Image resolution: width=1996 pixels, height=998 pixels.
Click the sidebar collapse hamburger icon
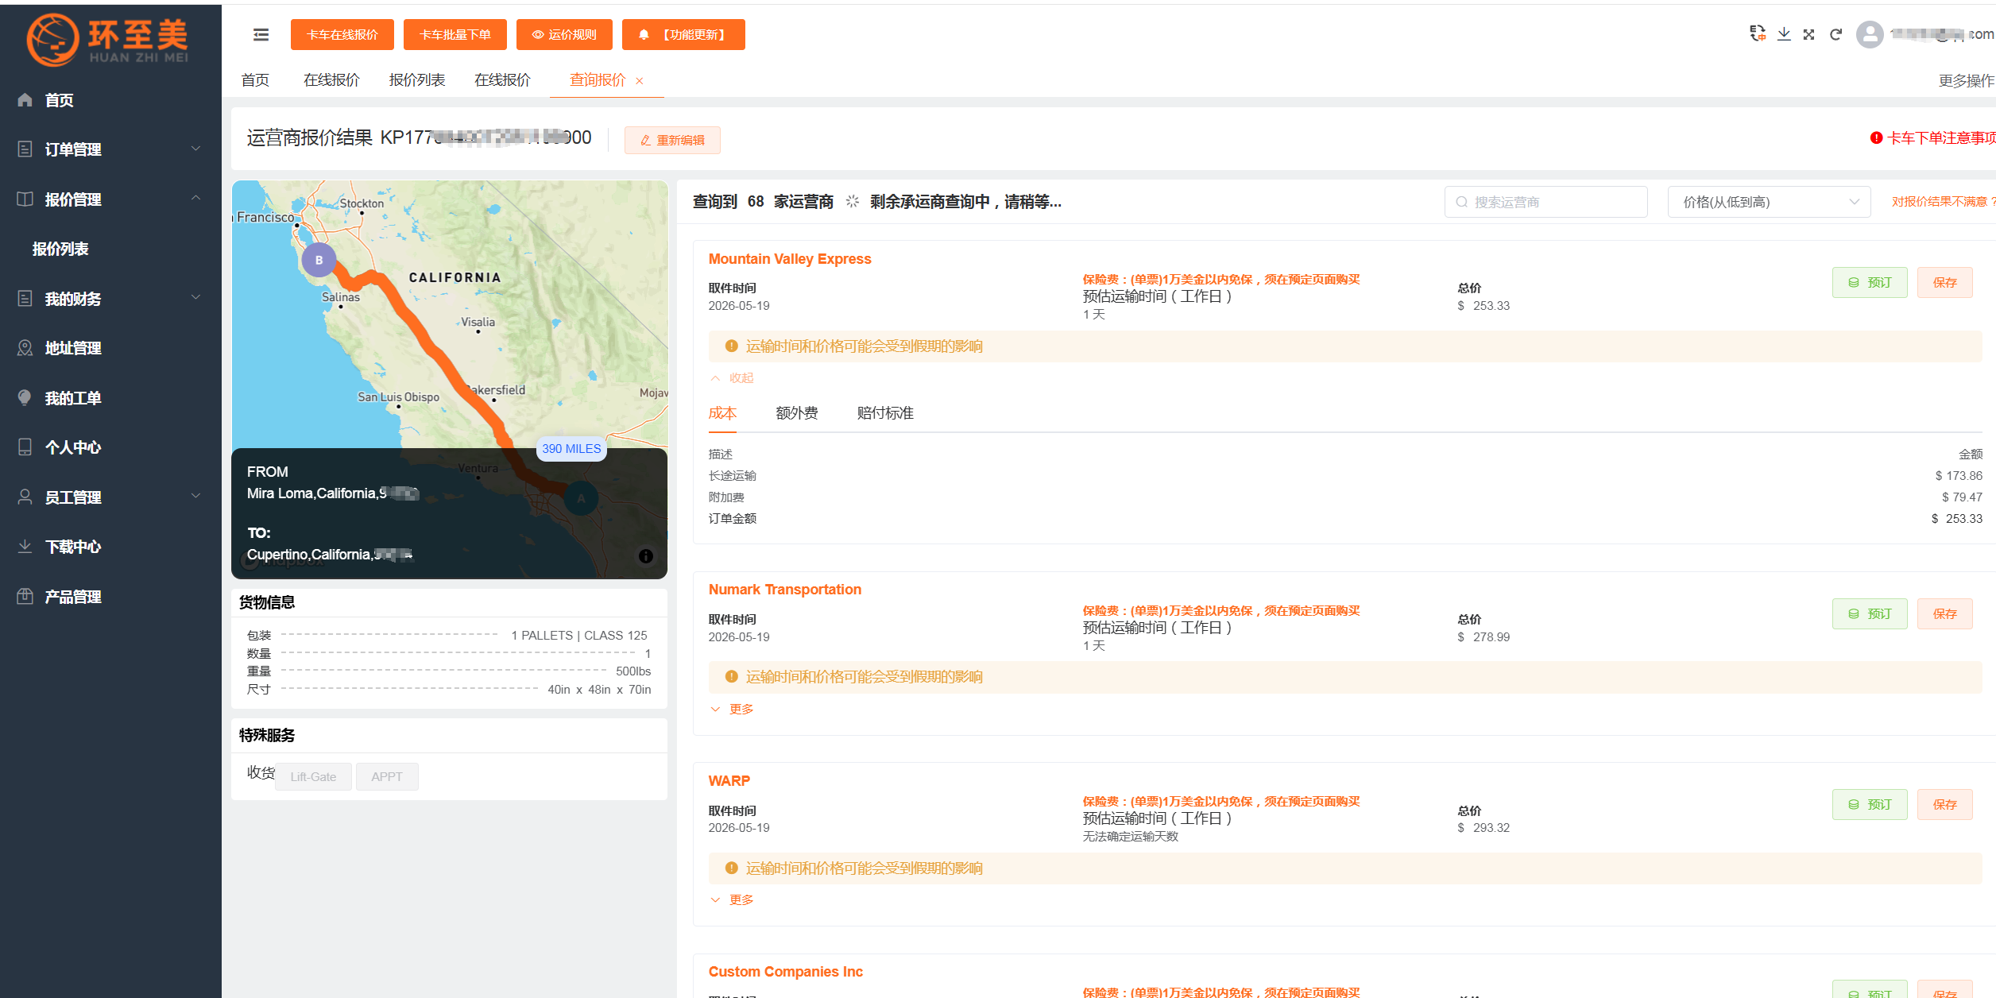tap(261, 35)
